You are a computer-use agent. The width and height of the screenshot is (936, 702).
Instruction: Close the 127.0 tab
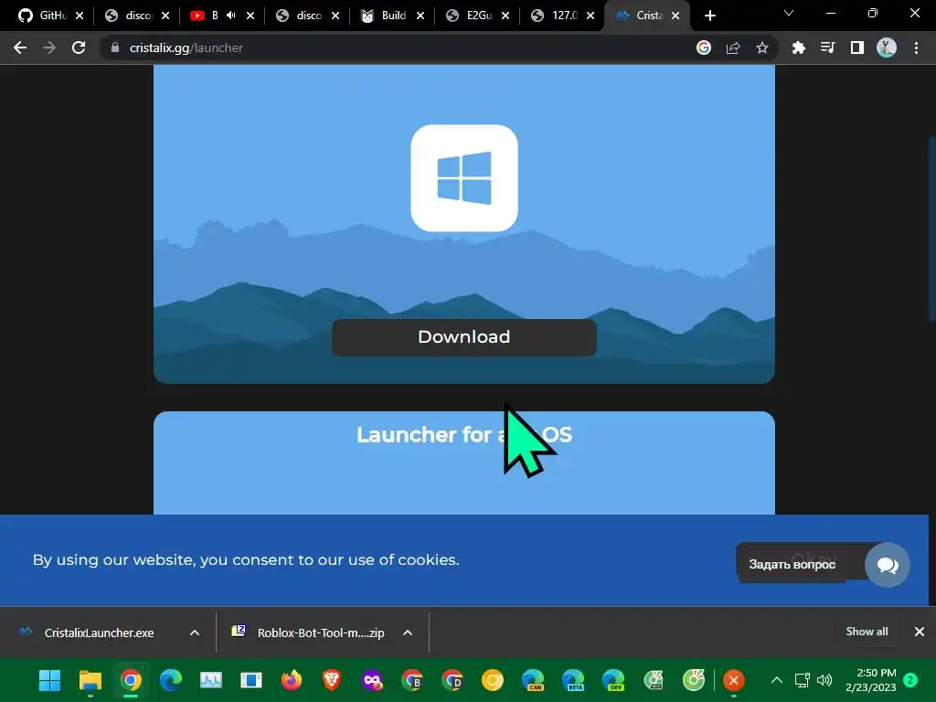[x=590, y=16]
